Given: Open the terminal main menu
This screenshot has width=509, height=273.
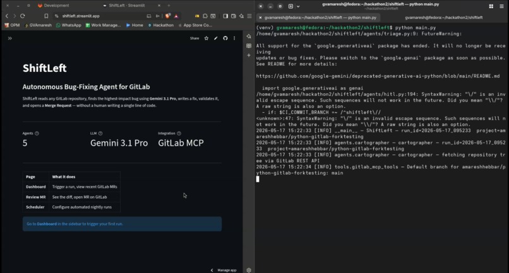Looking at the screenshot, I should point(501,6).
